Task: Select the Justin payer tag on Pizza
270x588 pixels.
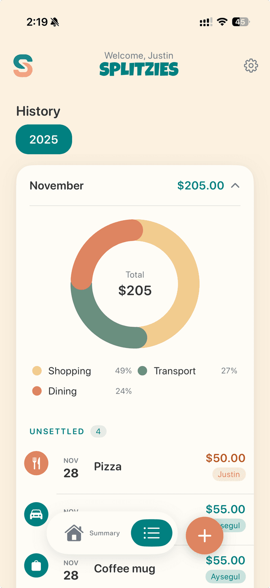Action: point(229,474)
